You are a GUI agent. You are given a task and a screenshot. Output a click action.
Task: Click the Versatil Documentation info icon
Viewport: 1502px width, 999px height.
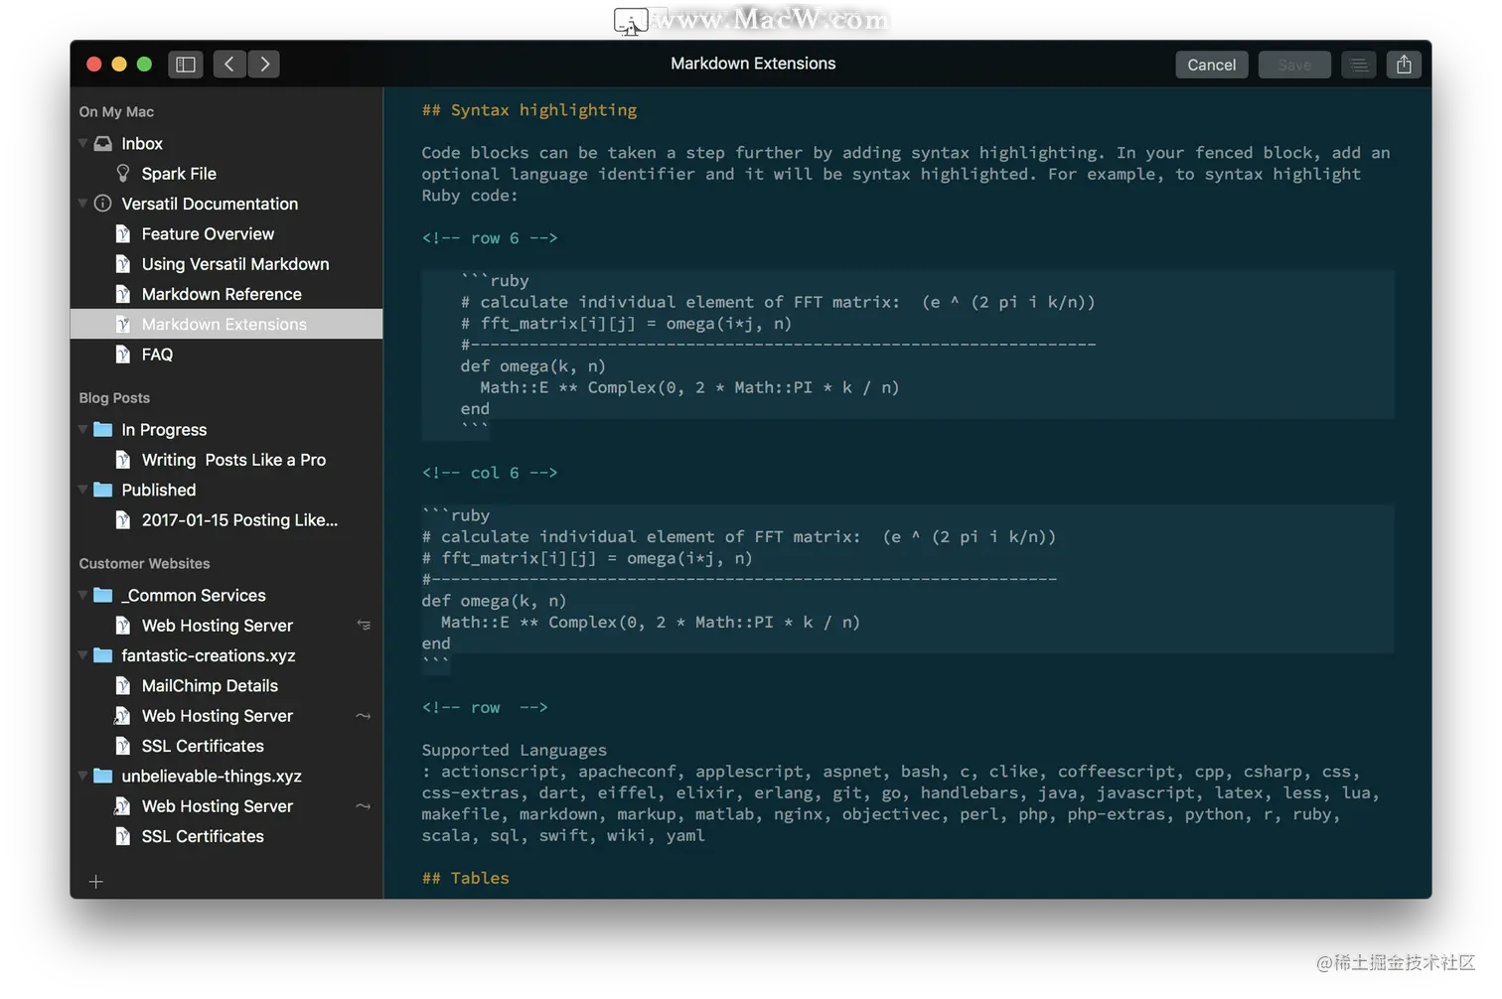102,204
